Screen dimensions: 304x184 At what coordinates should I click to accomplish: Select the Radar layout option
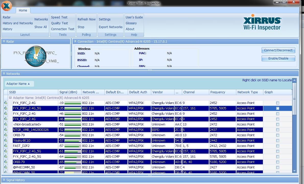[7, 17]
